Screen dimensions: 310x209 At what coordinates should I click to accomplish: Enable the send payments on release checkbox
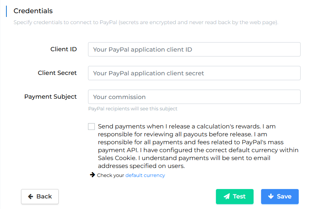(x=91, y=127)
